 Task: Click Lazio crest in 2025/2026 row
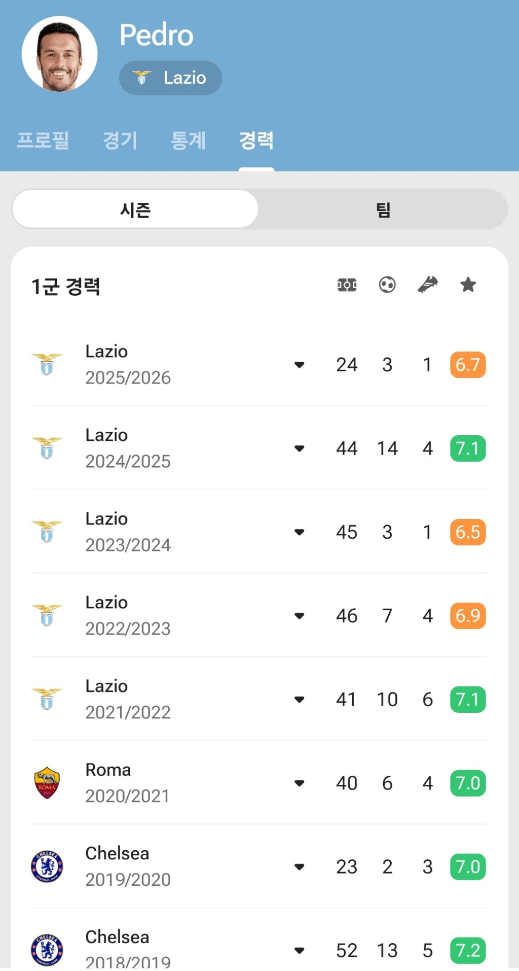(47, 364)
